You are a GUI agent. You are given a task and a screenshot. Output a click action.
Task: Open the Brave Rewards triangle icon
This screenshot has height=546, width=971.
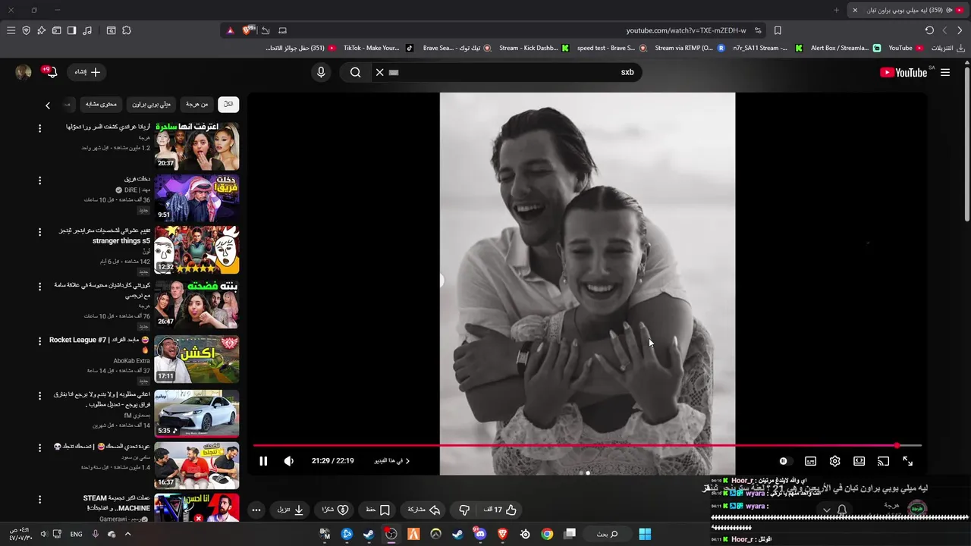[x=231, y=30]
